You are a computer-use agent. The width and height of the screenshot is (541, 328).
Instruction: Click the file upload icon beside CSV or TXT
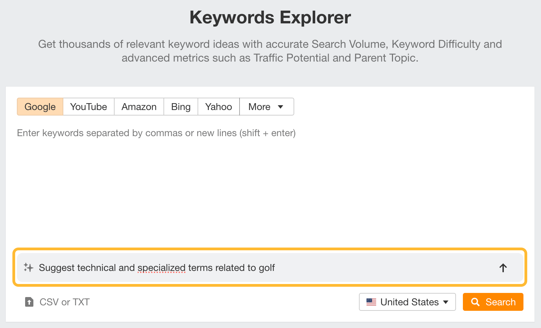pos(29,302)
